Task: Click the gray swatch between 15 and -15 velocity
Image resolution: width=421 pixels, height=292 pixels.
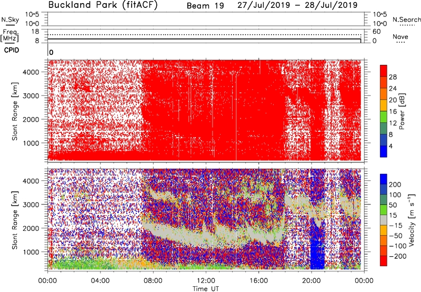Action: (x=384, y=220)
